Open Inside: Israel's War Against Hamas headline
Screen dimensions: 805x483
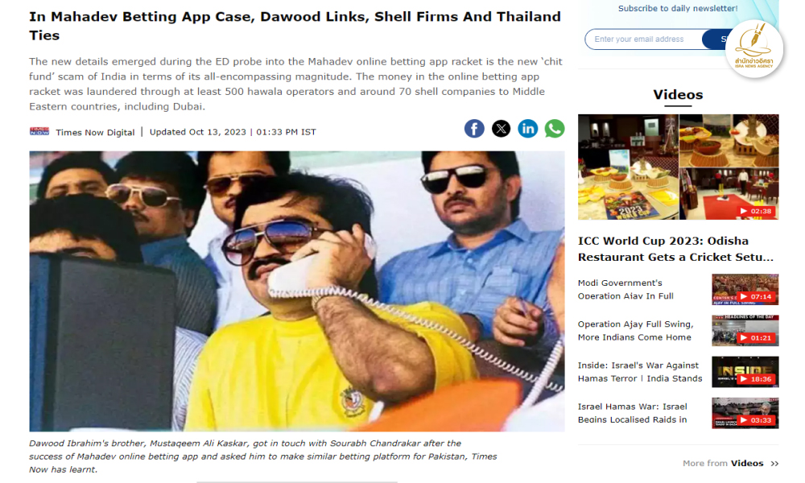point(640,372)
